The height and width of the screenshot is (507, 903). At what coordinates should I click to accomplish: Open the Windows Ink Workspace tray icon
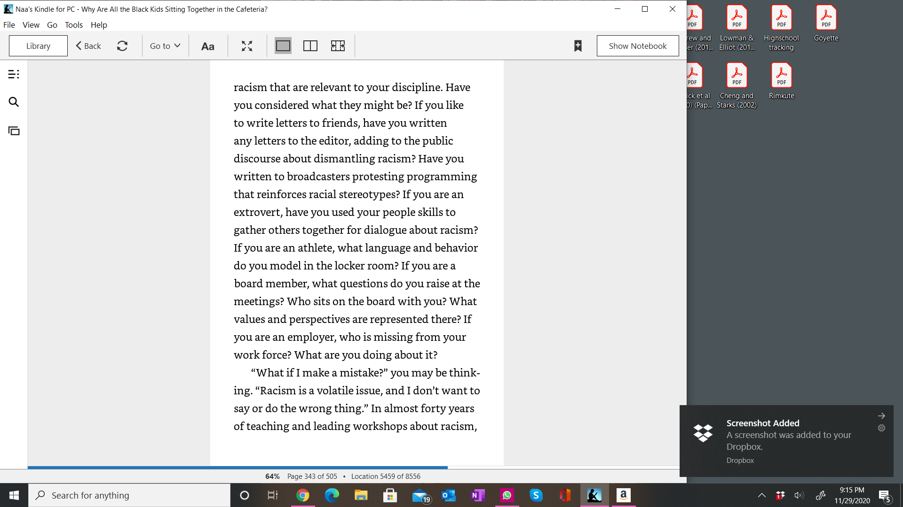pos(821,495)
